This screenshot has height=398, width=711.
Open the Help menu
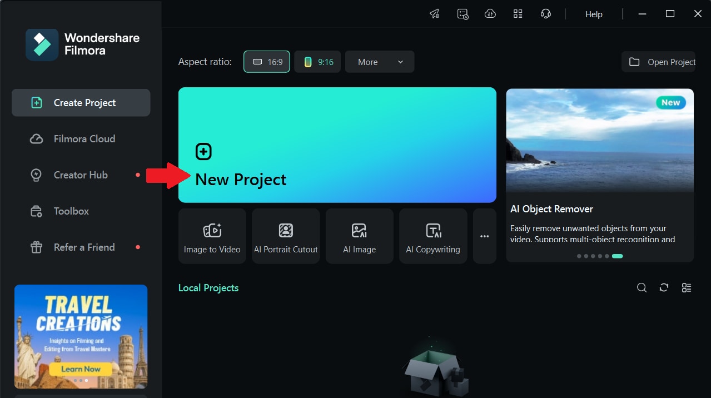[594, 14]
